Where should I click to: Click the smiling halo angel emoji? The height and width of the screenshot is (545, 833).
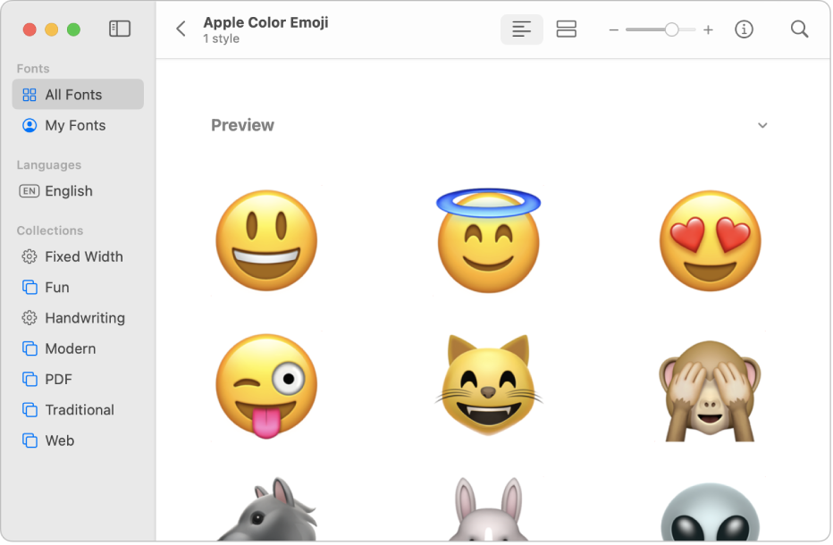point(488,240)
